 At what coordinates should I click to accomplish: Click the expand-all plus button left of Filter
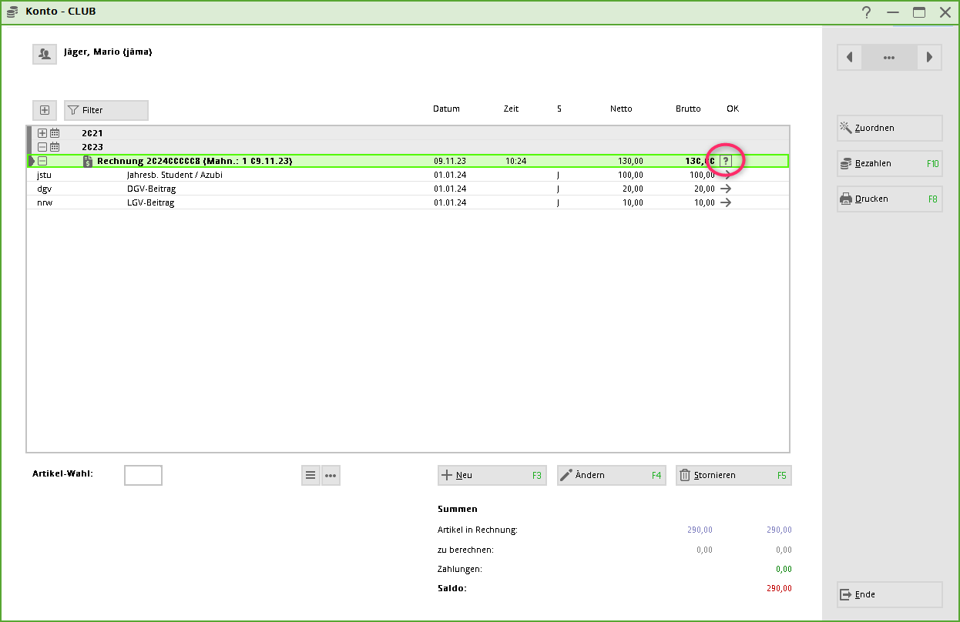click(x=45, y=110)
